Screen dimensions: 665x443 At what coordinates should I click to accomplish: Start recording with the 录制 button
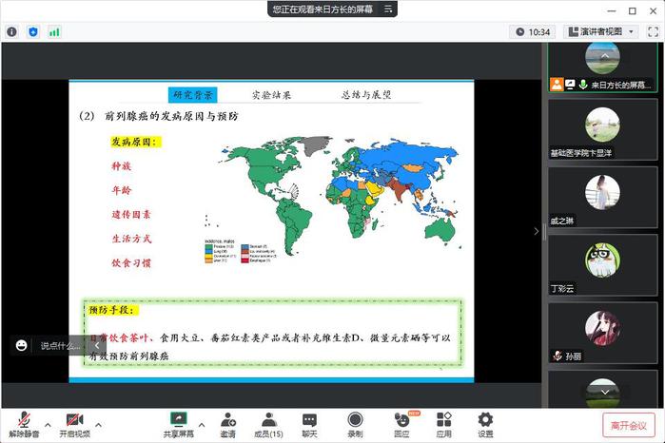355,424
